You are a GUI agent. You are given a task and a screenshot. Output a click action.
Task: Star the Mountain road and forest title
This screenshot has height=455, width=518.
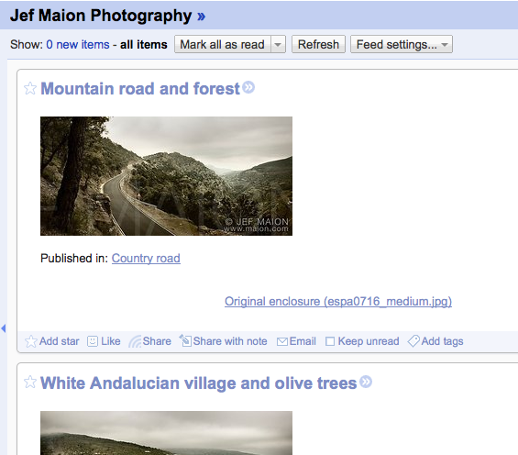pos(30,89)
